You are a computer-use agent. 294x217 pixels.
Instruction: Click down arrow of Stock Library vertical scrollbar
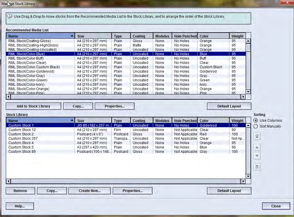coord(248,176)
